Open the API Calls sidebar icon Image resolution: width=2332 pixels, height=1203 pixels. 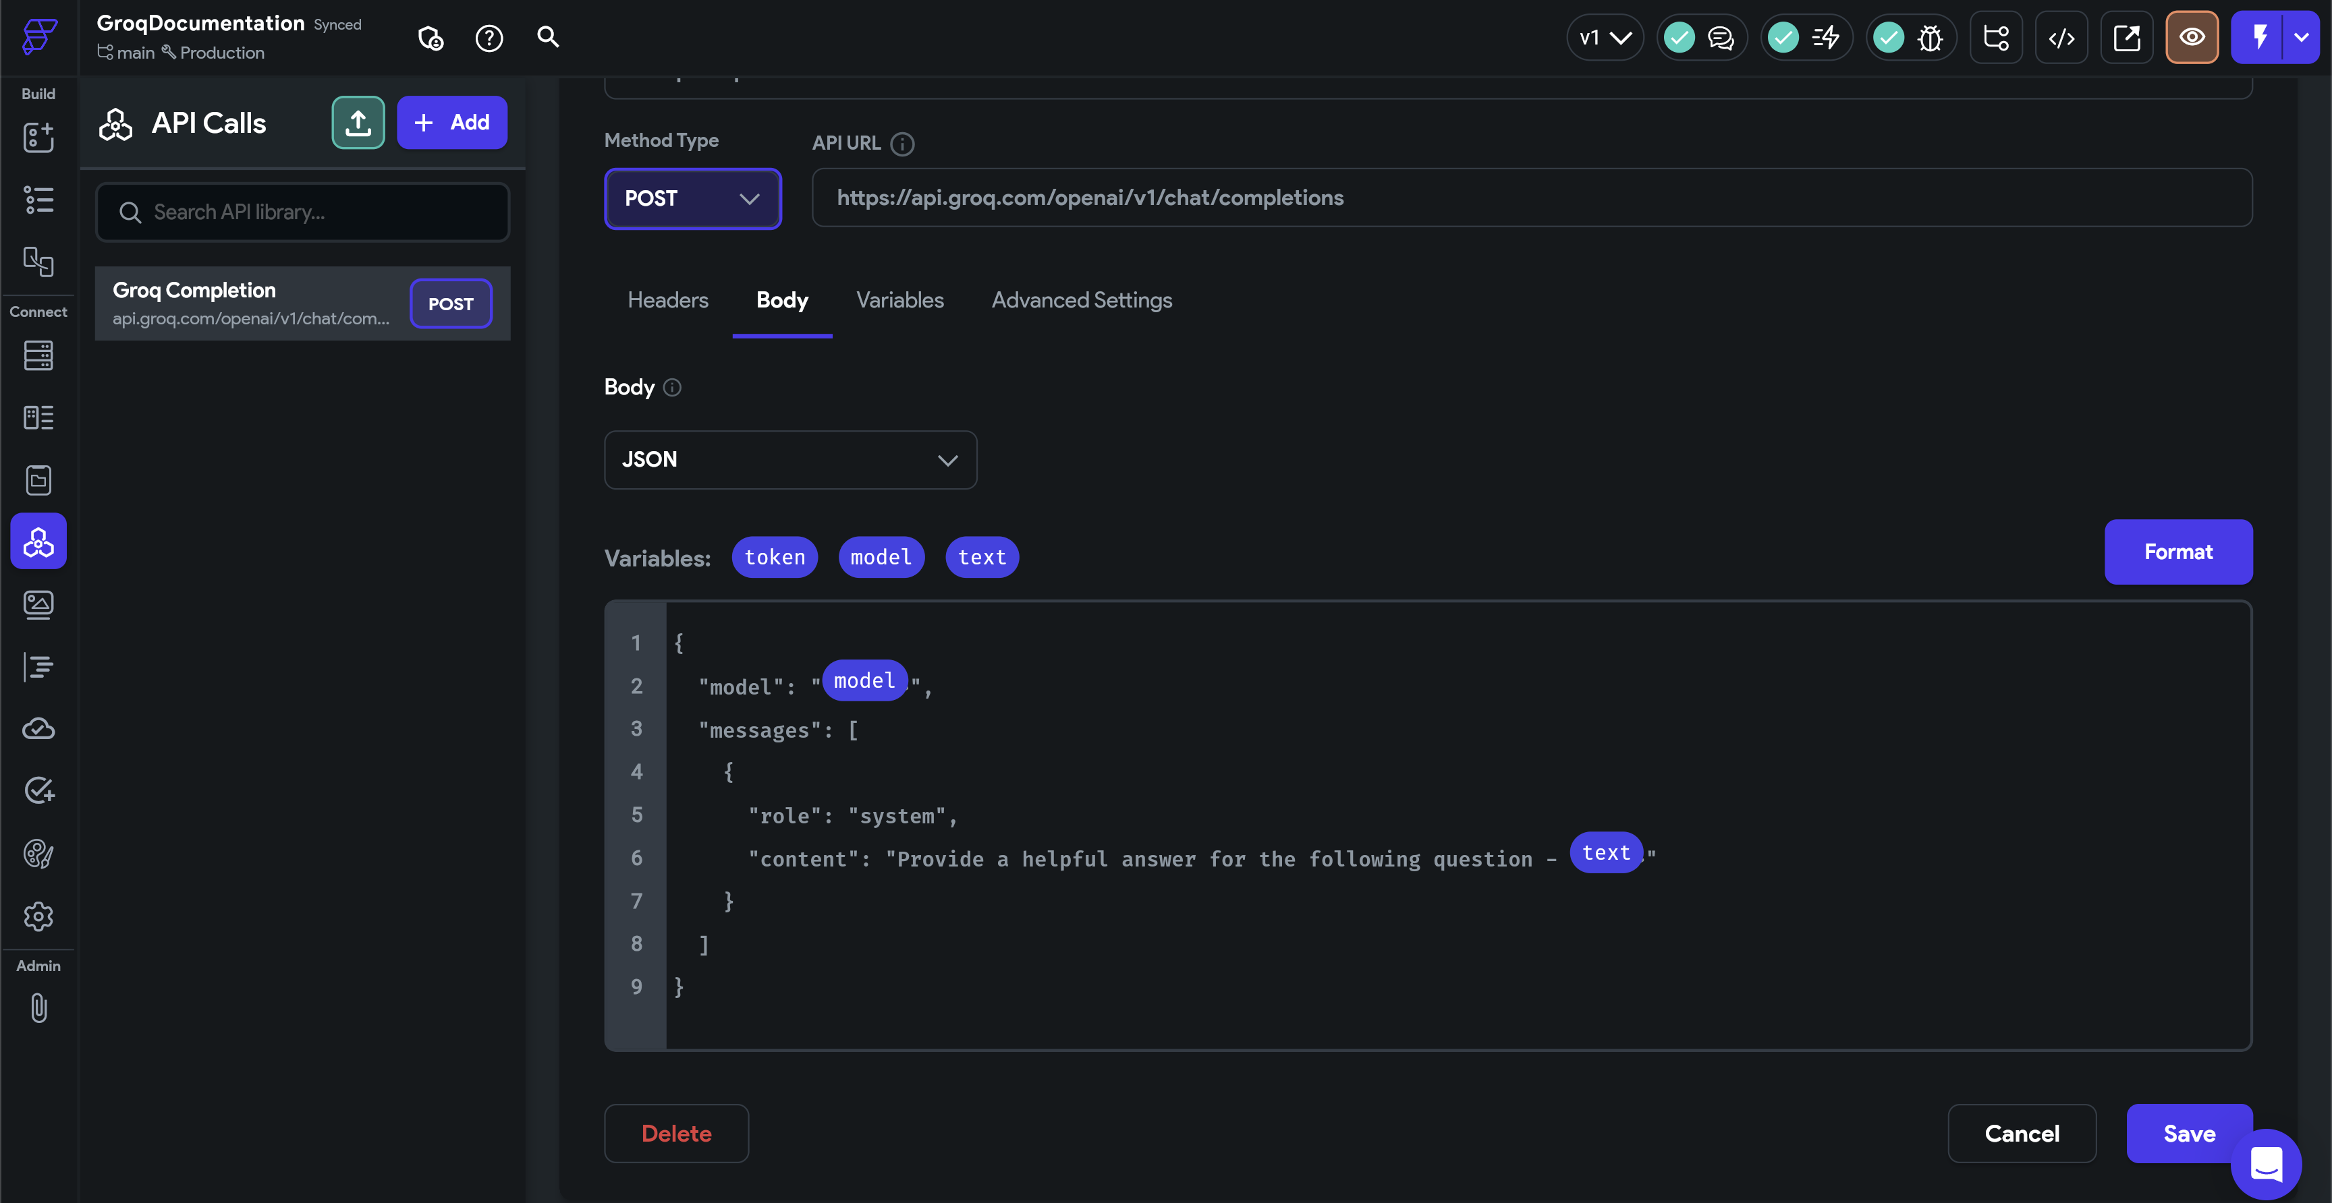(x=38, y=541)
